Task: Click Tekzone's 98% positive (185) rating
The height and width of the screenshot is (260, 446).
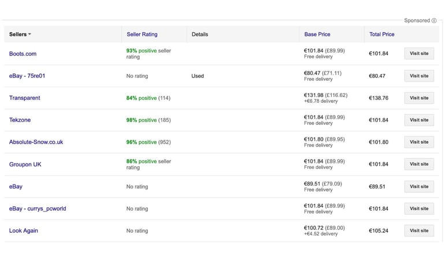Action: point(148,120)
